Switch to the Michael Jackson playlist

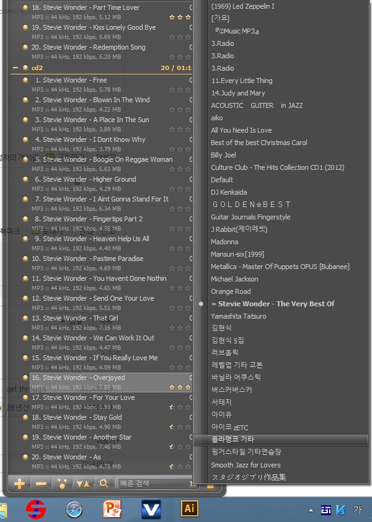tap(234, 279)
